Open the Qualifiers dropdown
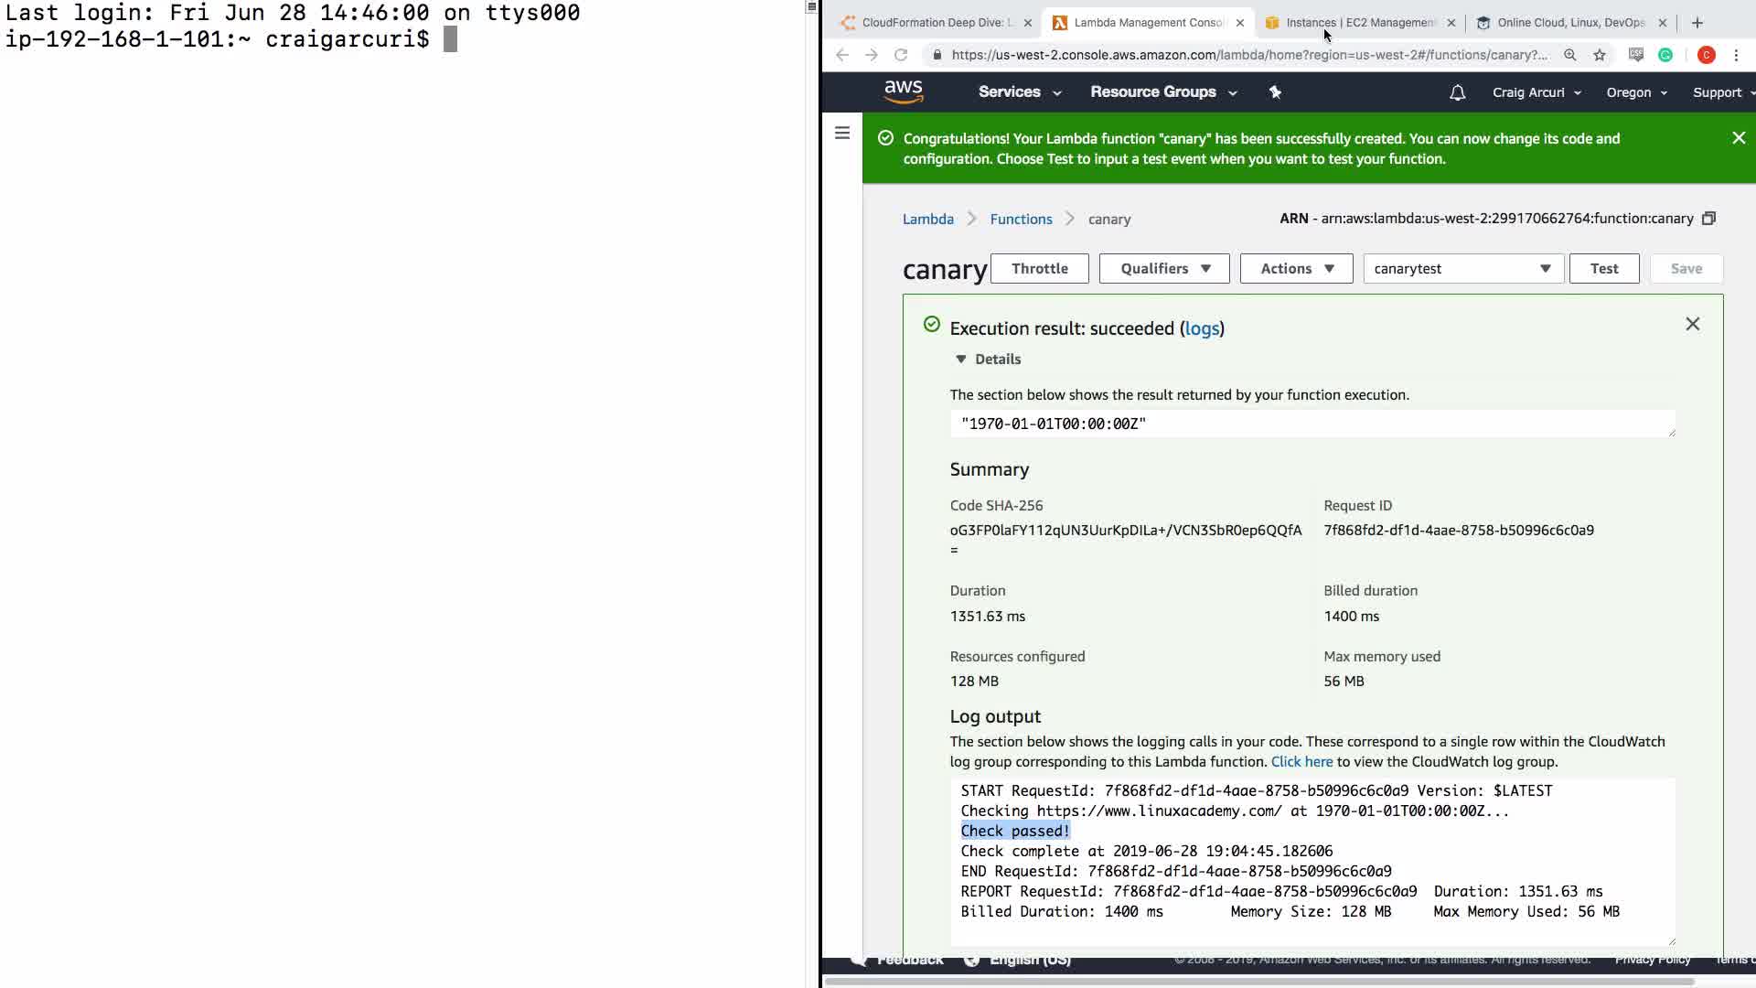The width and height of the screenshot is (1756, 988). tap(1163, 269)
